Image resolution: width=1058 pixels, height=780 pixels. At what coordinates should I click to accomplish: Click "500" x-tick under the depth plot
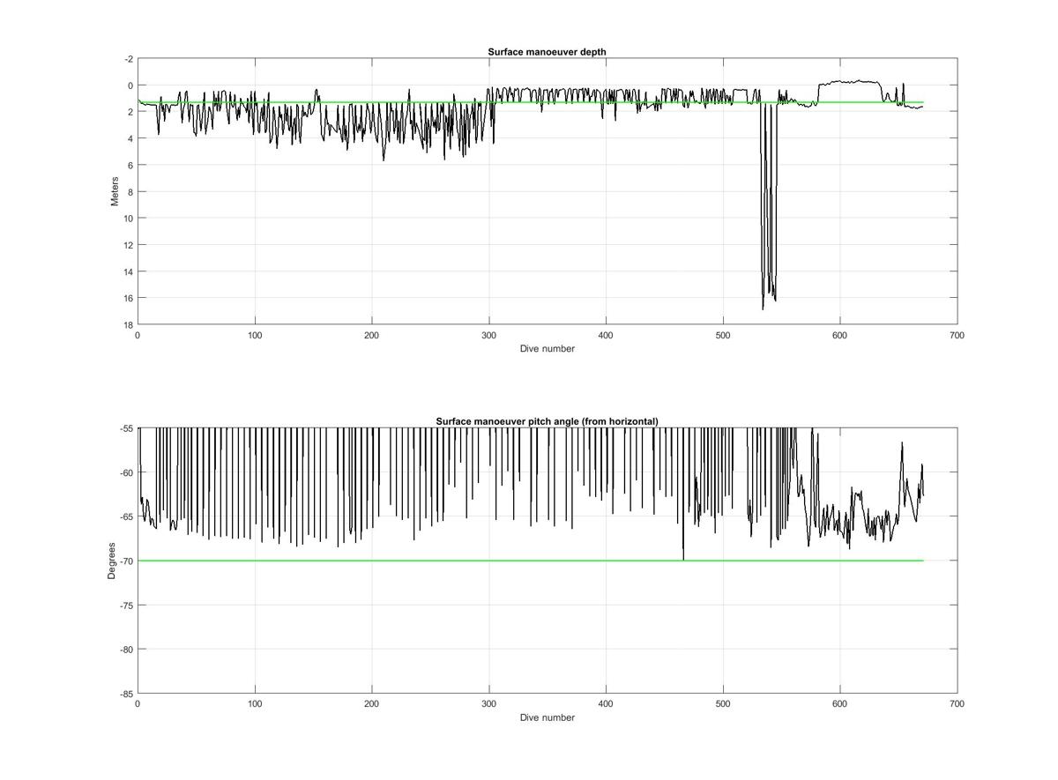[723, 335]
